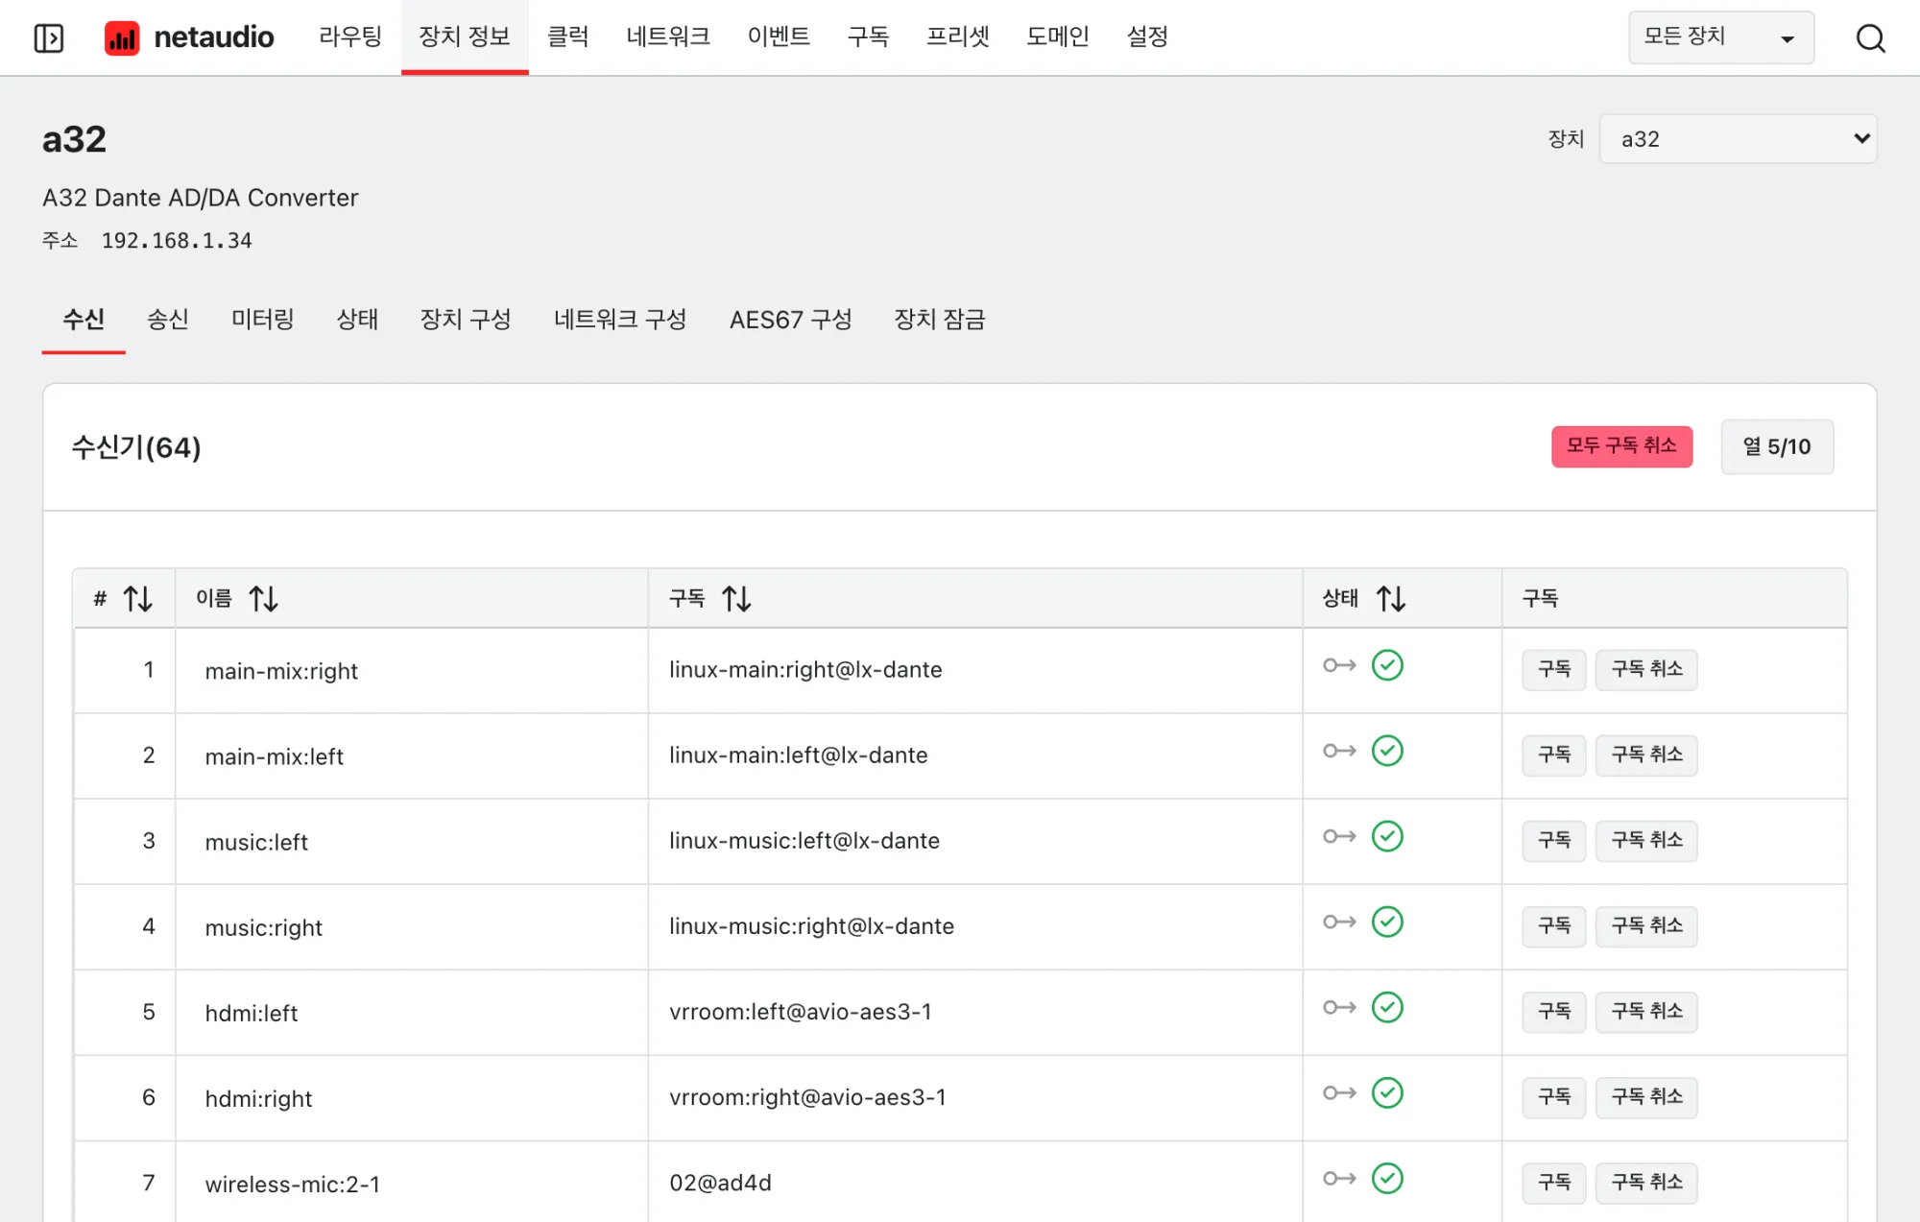Go to the 클럭 page
The height and width of the screenshot is (1222, 1920).
coord(567,37)
